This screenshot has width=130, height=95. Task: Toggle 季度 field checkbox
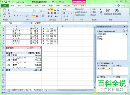(x=98, y=37)
